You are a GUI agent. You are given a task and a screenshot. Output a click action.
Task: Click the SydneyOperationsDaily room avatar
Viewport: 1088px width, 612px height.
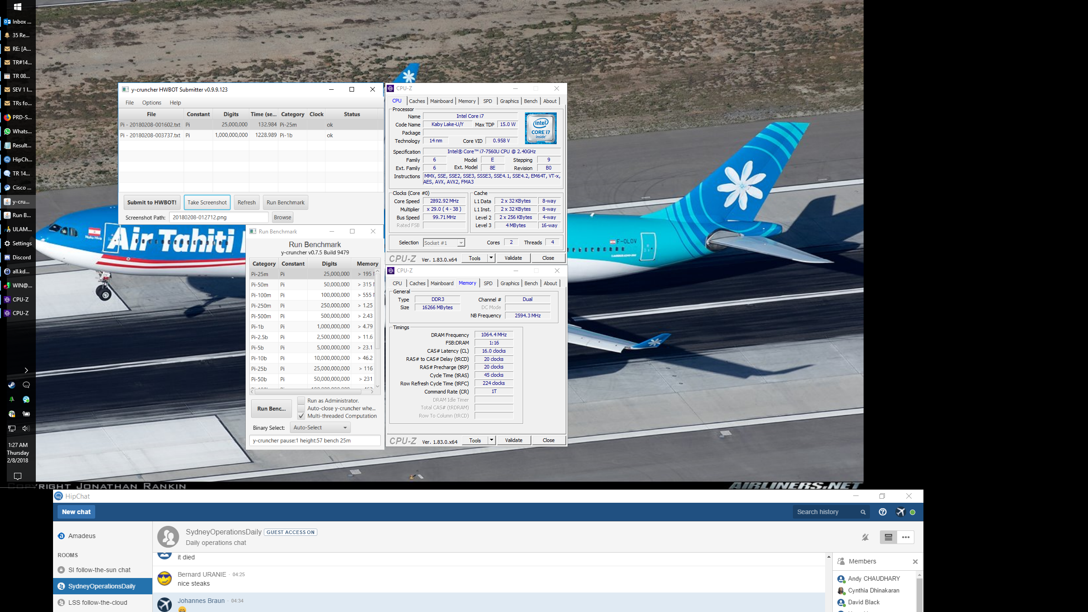[168, 537]
